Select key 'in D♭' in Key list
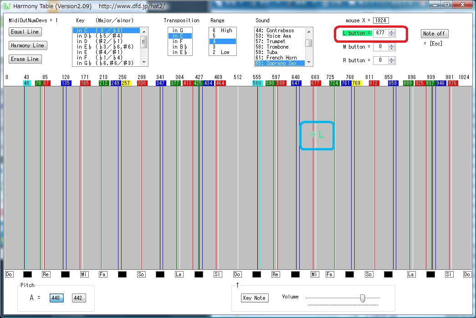476x318 pixels. (106, 36)
